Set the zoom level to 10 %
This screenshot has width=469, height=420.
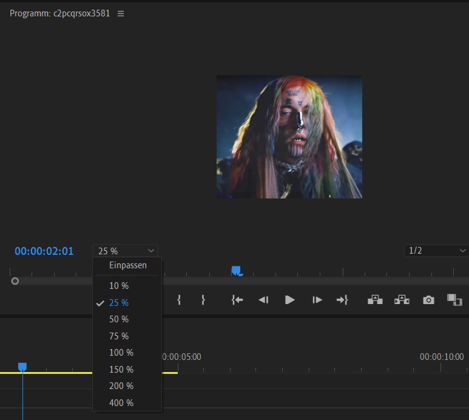coord(119,286)
